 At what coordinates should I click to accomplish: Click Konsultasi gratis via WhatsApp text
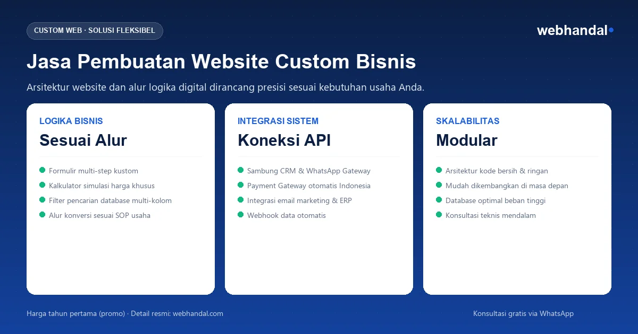pos(523,313)
